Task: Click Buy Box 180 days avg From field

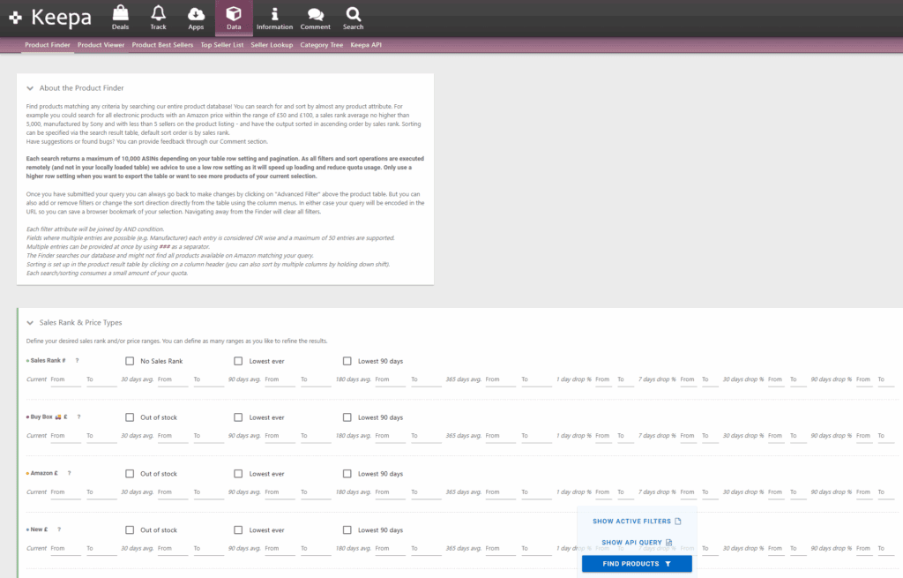Action: click(390, 436)
